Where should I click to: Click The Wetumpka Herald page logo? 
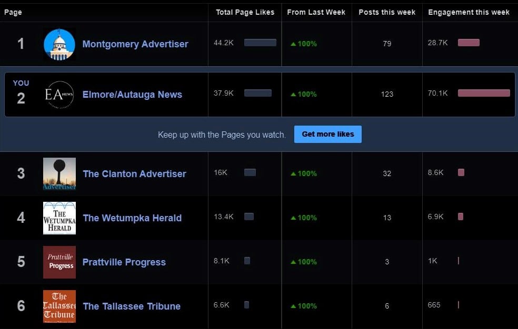point(59,218)
